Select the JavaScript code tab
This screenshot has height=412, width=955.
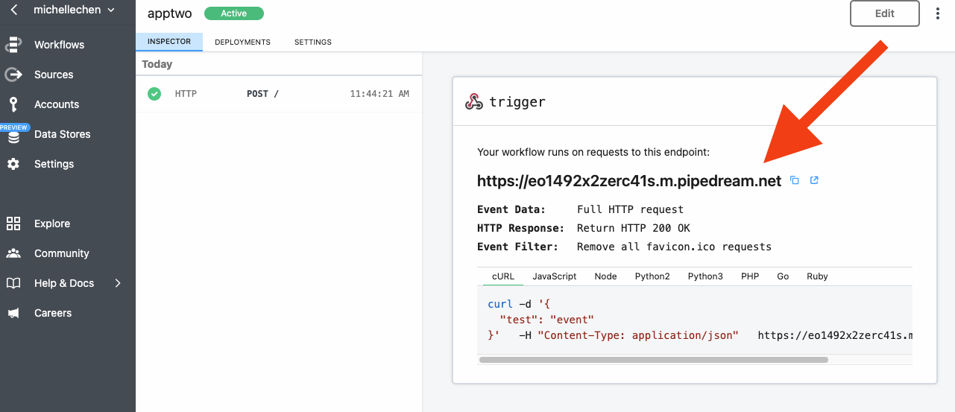(x=555, y=276)
